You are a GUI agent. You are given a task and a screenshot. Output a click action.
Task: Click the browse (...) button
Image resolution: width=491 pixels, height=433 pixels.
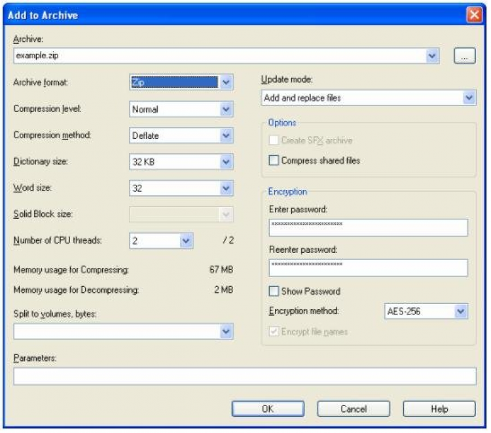tap(465, 56)
